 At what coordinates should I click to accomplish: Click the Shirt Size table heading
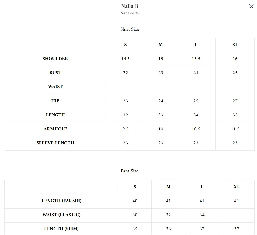click(x=130, y=29)
